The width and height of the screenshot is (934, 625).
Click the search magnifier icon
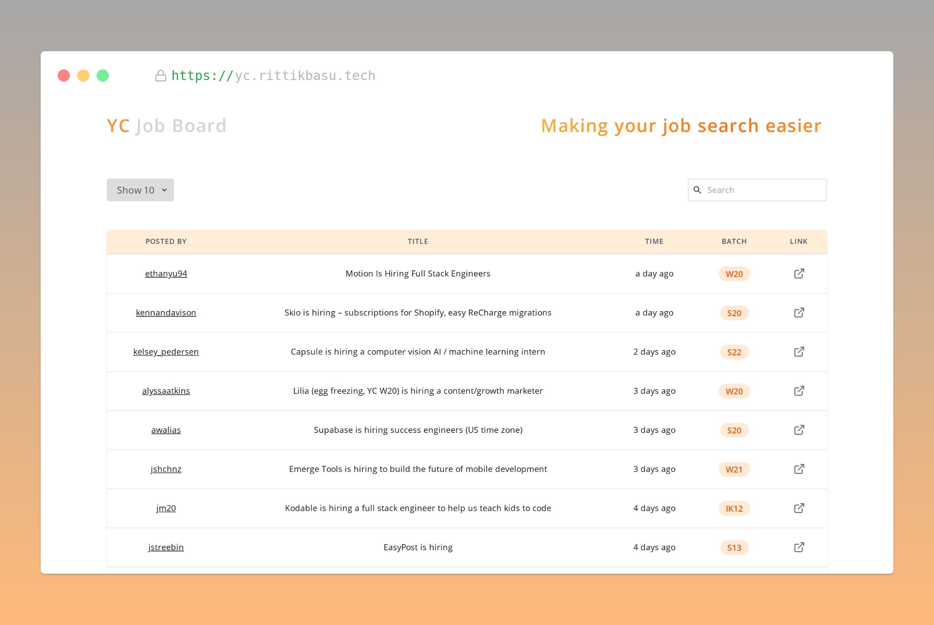[x=697, y=190]
